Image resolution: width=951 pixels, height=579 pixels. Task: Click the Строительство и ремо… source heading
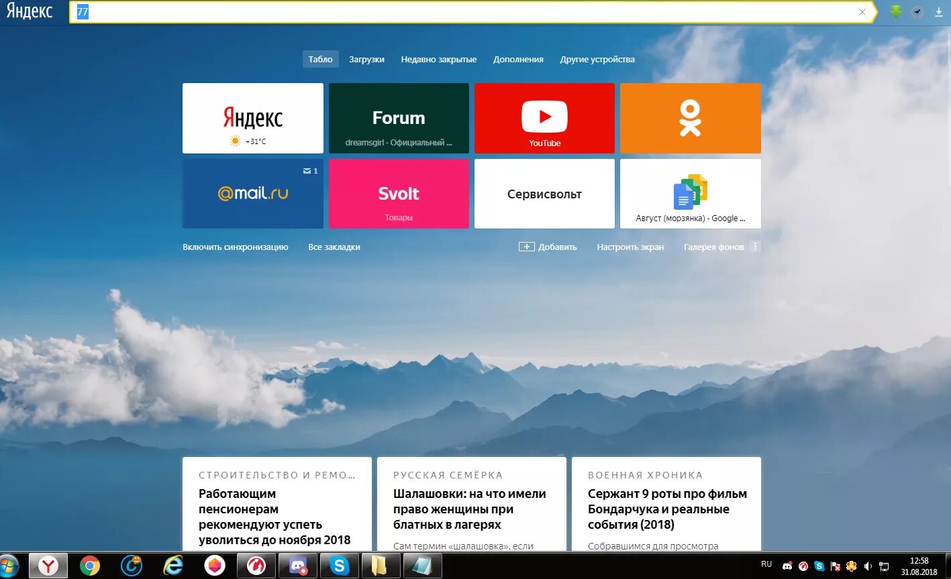pyautogui.click(x=277, y=475)
